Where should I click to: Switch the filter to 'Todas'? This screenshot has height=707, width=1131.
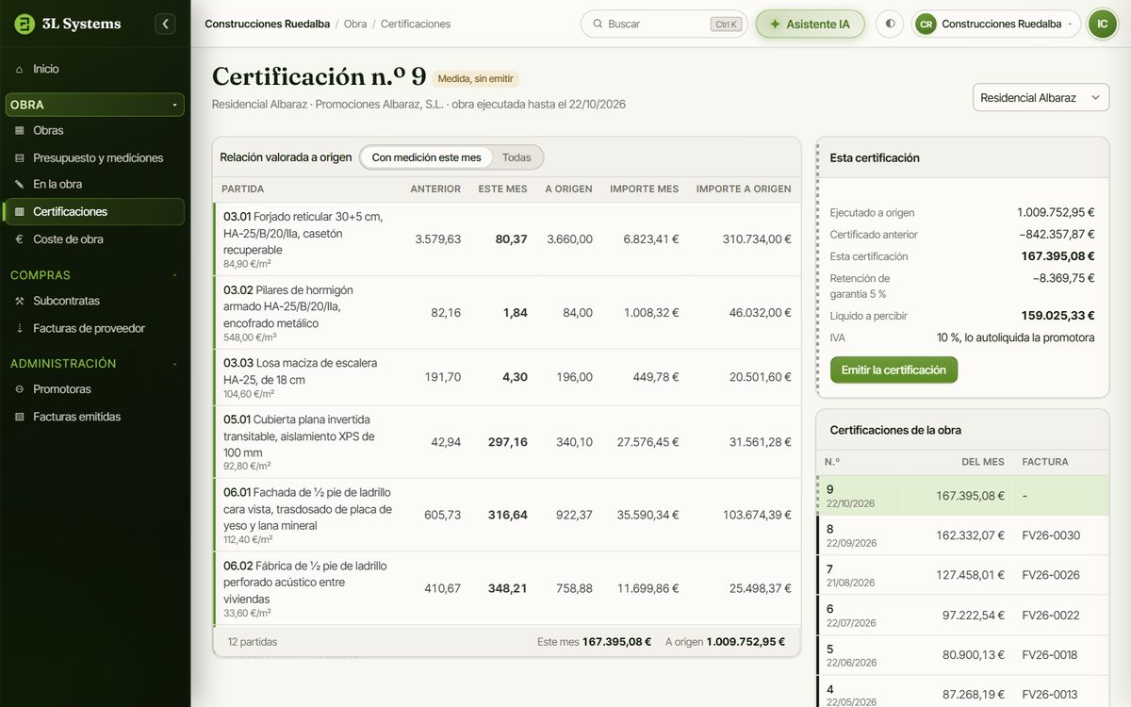pos(516,157)
